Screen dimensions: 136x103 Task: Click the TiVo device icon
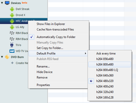12,45
